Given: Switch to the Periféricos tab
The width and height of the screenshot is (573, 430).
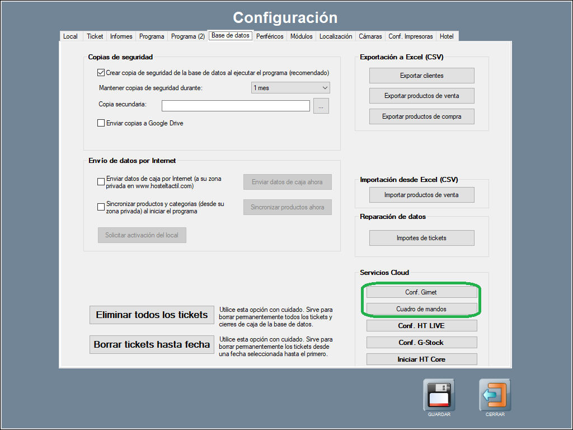Looking at the screenshot, I should (x=270, y=36).
